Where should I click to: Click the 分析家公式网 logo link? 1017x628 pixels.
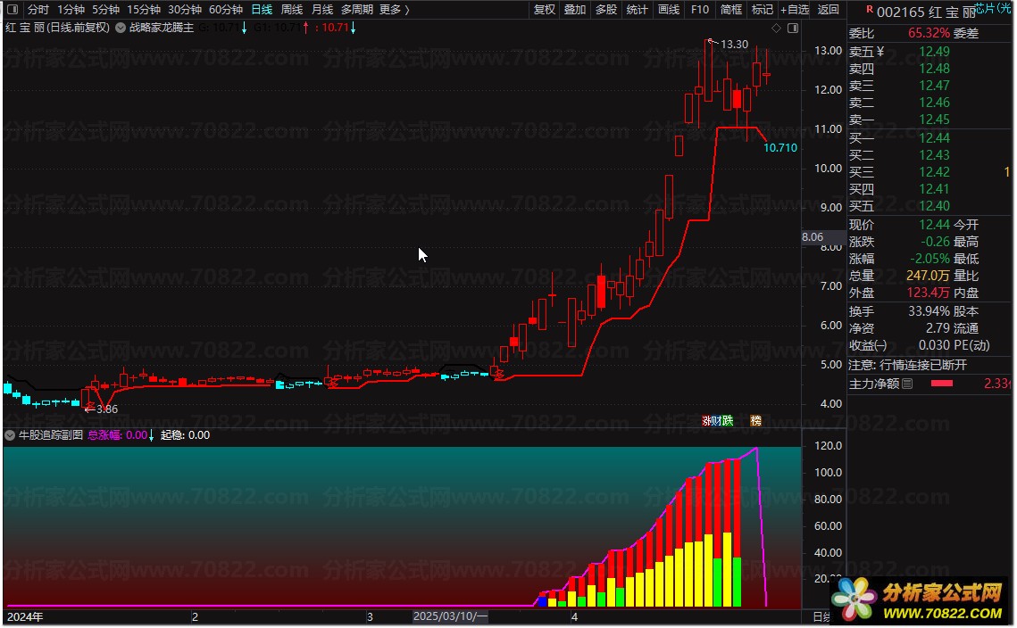pyautogui.click(x=920, y=599)
